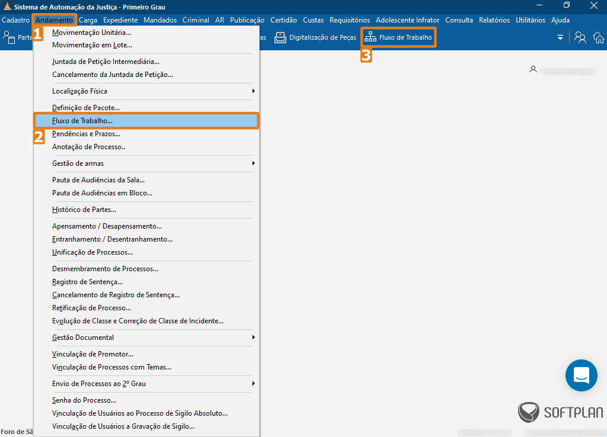
Task: Select Vinculação de Processos com Temas
Action: pyautogui.click(x=146, y=367)
